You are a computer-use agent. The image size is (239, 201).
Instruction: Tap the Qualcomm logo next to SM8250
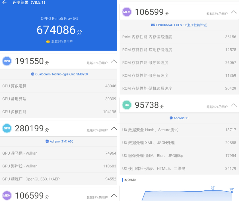point(33,74)
